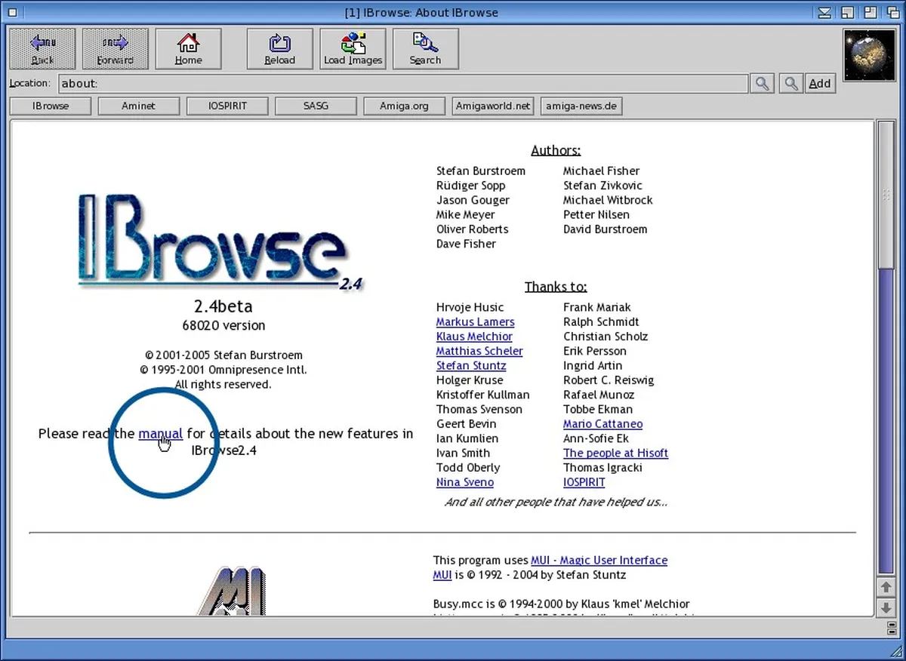Go to Home page via house icon
906x661 pixels.
click(x=188, y=49)
